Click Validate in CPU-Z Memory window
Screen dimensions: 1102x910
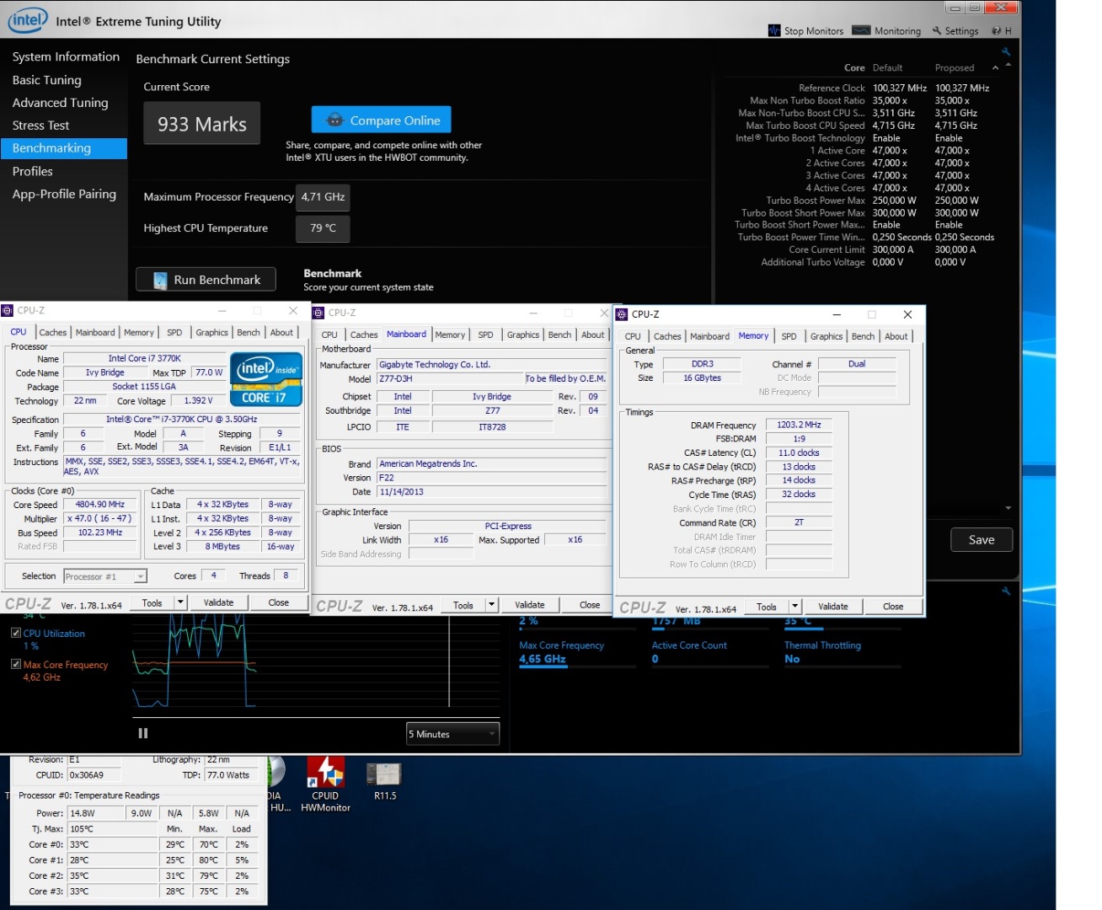833,607
